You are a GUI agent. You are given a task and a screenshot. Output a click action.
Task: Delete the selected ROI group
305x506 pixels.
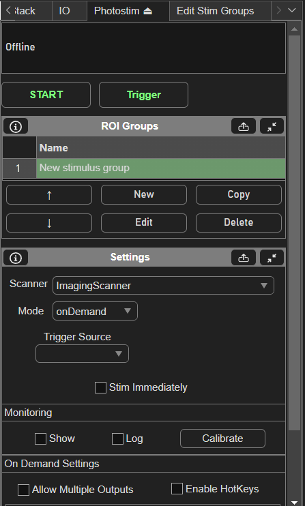click(239, 223)
